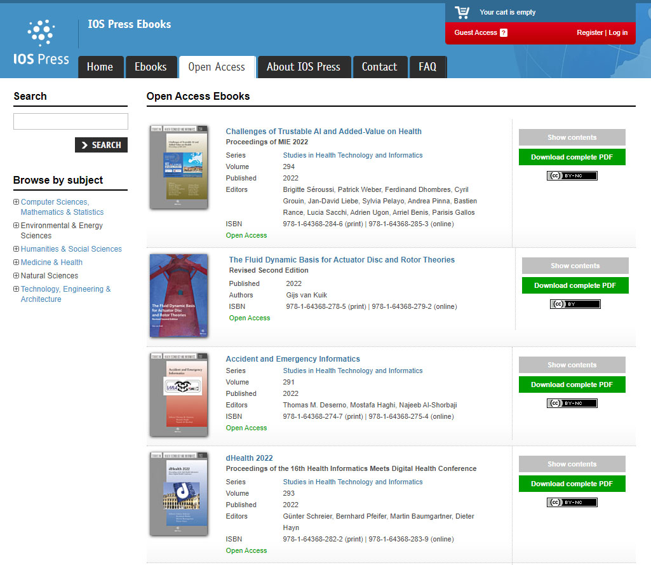The width and height of the screenshot is (651, 565).
Task: Focus the search text field
Action: click(x=70, y=121)
